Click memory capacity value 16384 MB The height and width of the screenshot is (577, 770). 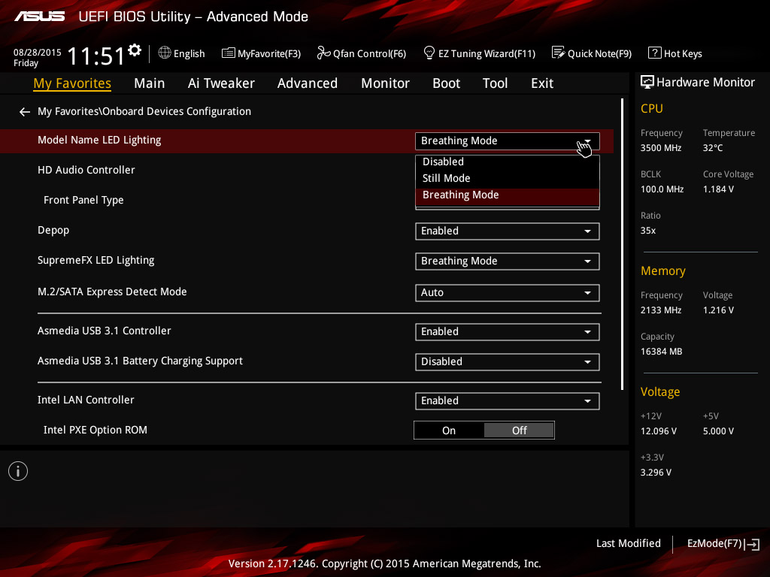(662, 352)
